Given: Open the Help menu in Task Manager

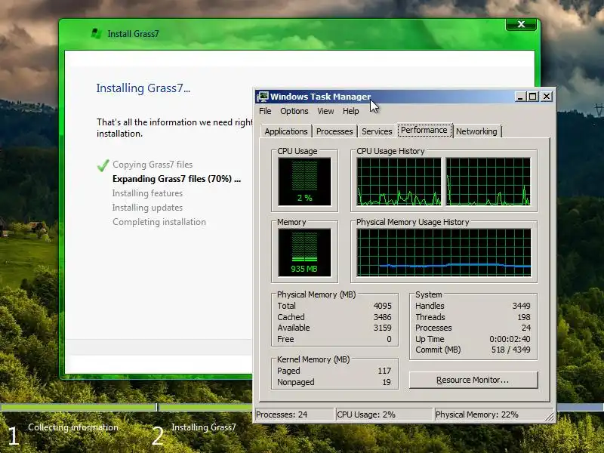Looking at the screenshot, I should coord(350,111).
